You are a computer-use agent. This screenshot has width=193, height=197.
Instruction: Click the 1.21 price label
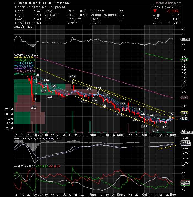point(165,128)
